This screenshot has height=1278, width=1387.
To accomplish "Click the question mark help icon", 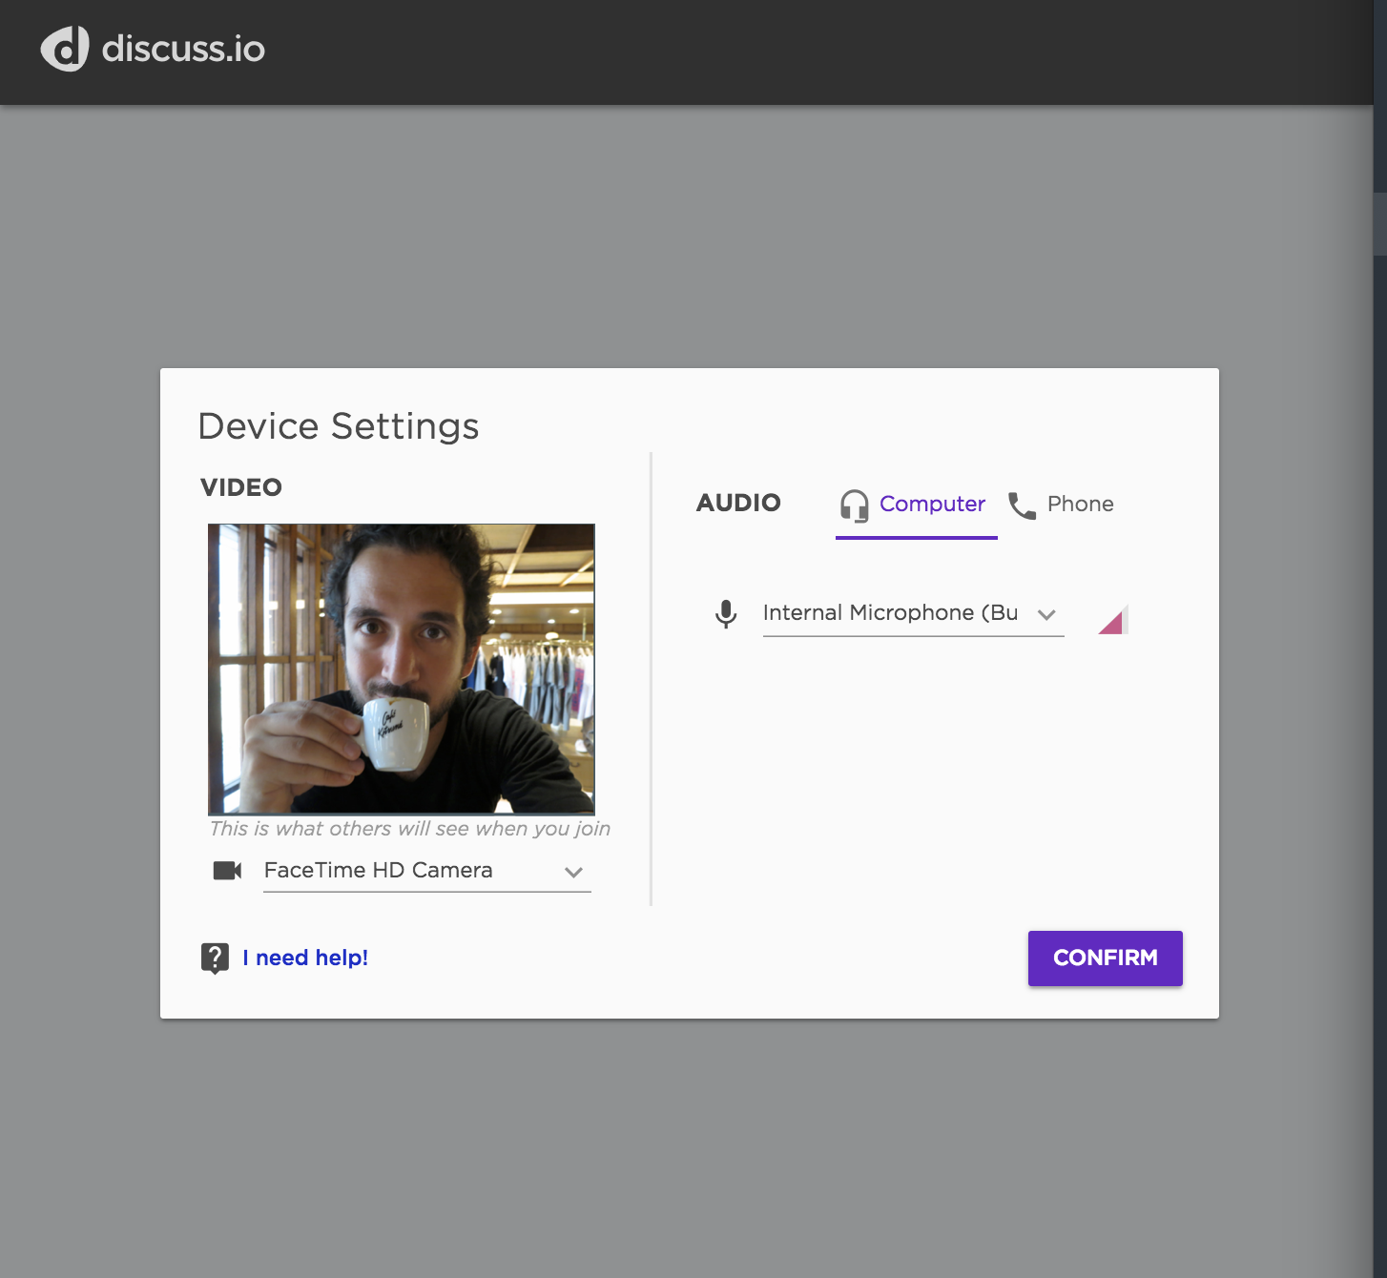I will (214, 958).
